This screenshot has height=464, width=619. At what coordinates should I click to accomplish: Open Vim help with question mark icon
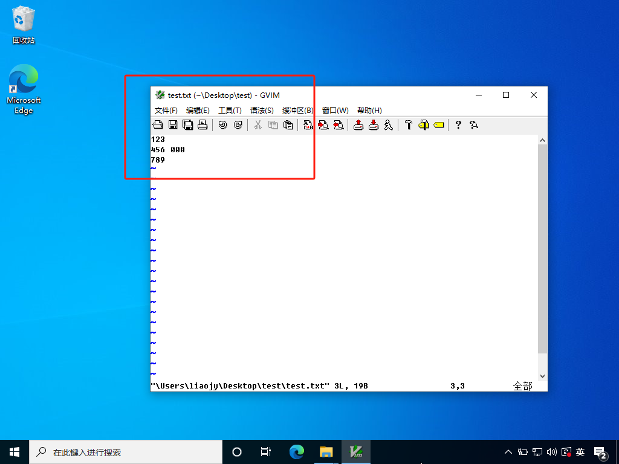coord(458,125)
